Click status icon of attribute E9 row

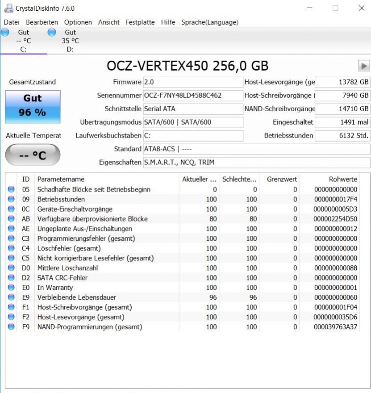11,297
